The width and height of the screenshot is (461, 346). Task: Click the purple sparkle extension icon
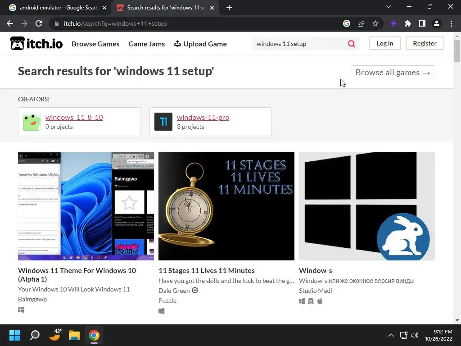(x=393, y=23)
